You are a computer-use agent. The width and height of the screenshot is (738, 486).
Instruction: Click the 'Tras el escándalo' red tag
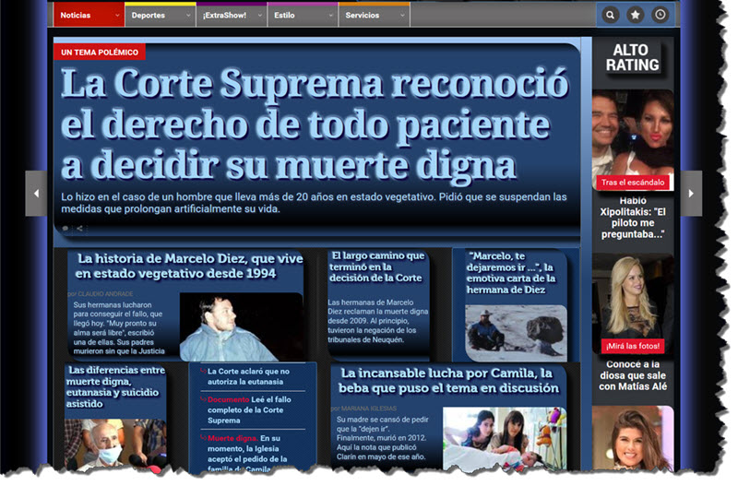632,183
